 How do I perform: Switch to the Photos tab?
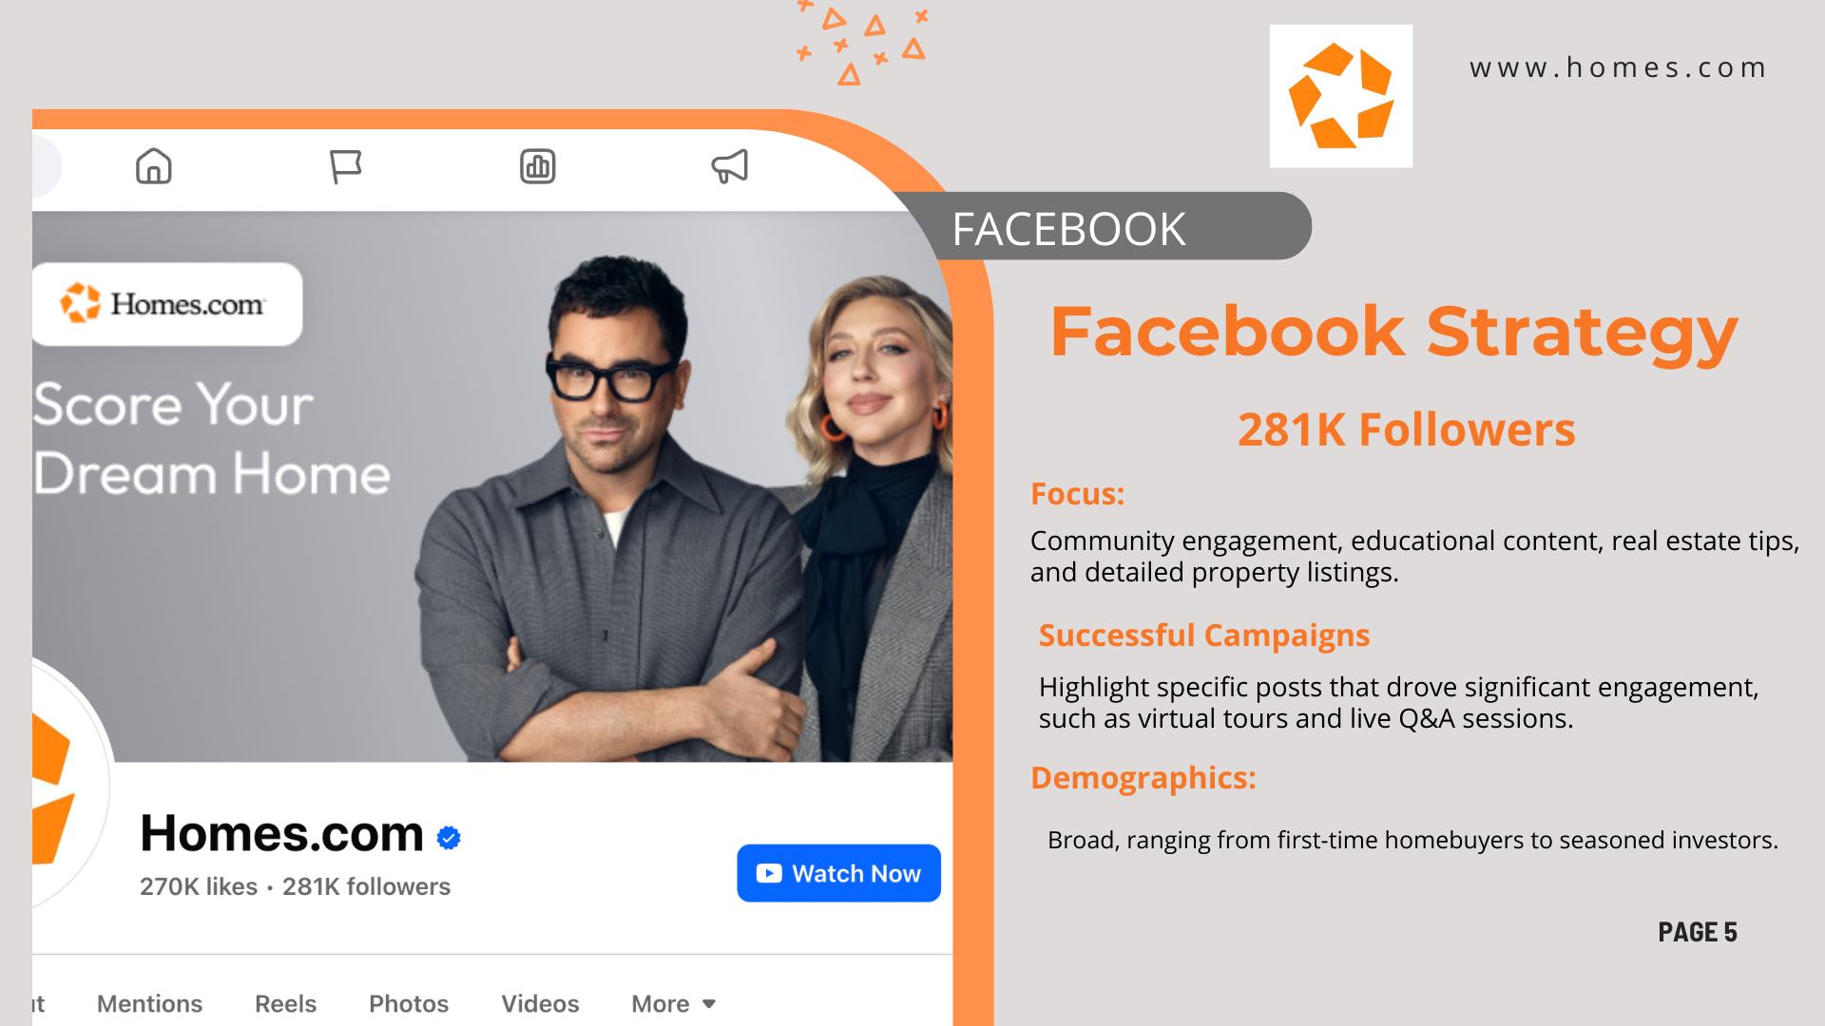[x=409, y=1003]
